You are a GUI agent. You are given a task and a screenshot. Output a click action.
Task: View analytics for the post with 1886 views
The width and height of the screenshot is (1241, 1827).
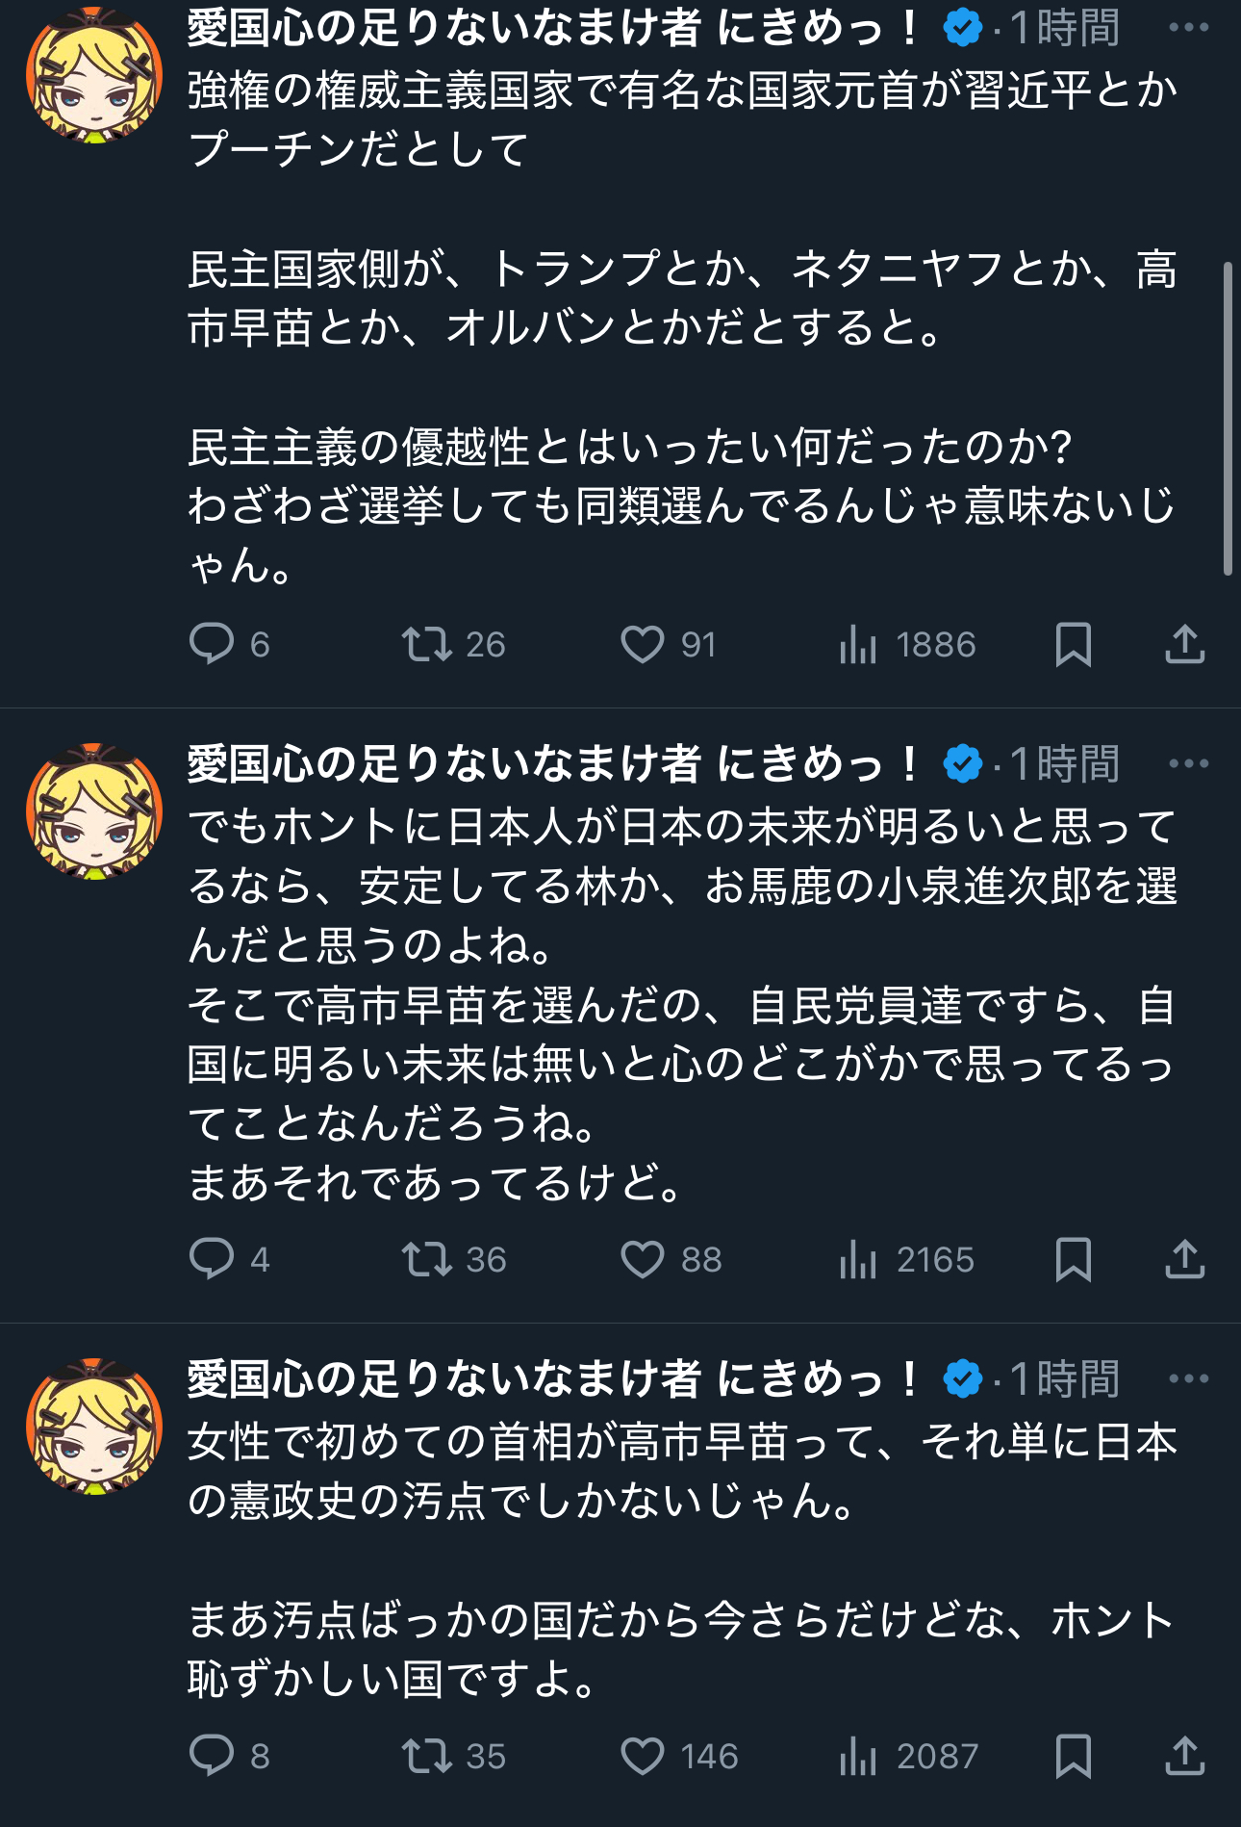pyautogui.click(x=858, y=644)
